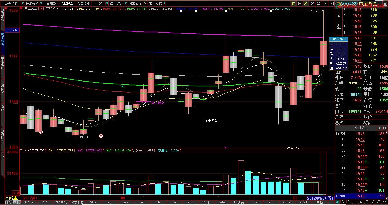Click the gear icon before 中金黄金日线
The height and width of the screenshot is (205, 388).
(22, 8)
